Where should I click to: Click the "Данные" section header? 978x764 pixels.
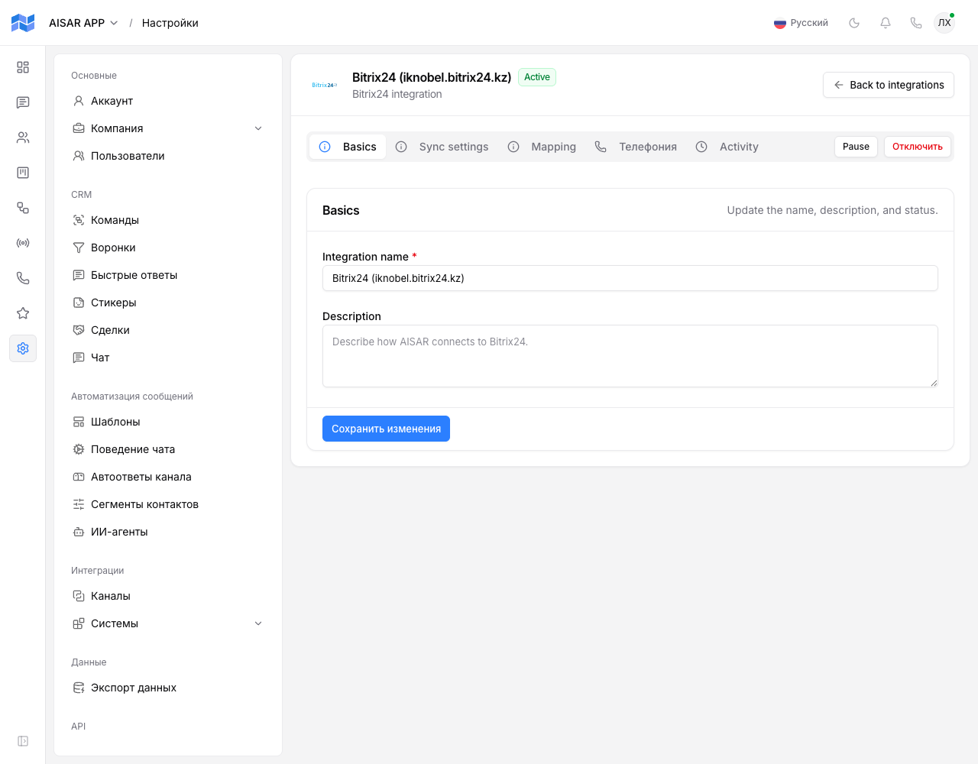pyautogui.click(x=89, y=662)
